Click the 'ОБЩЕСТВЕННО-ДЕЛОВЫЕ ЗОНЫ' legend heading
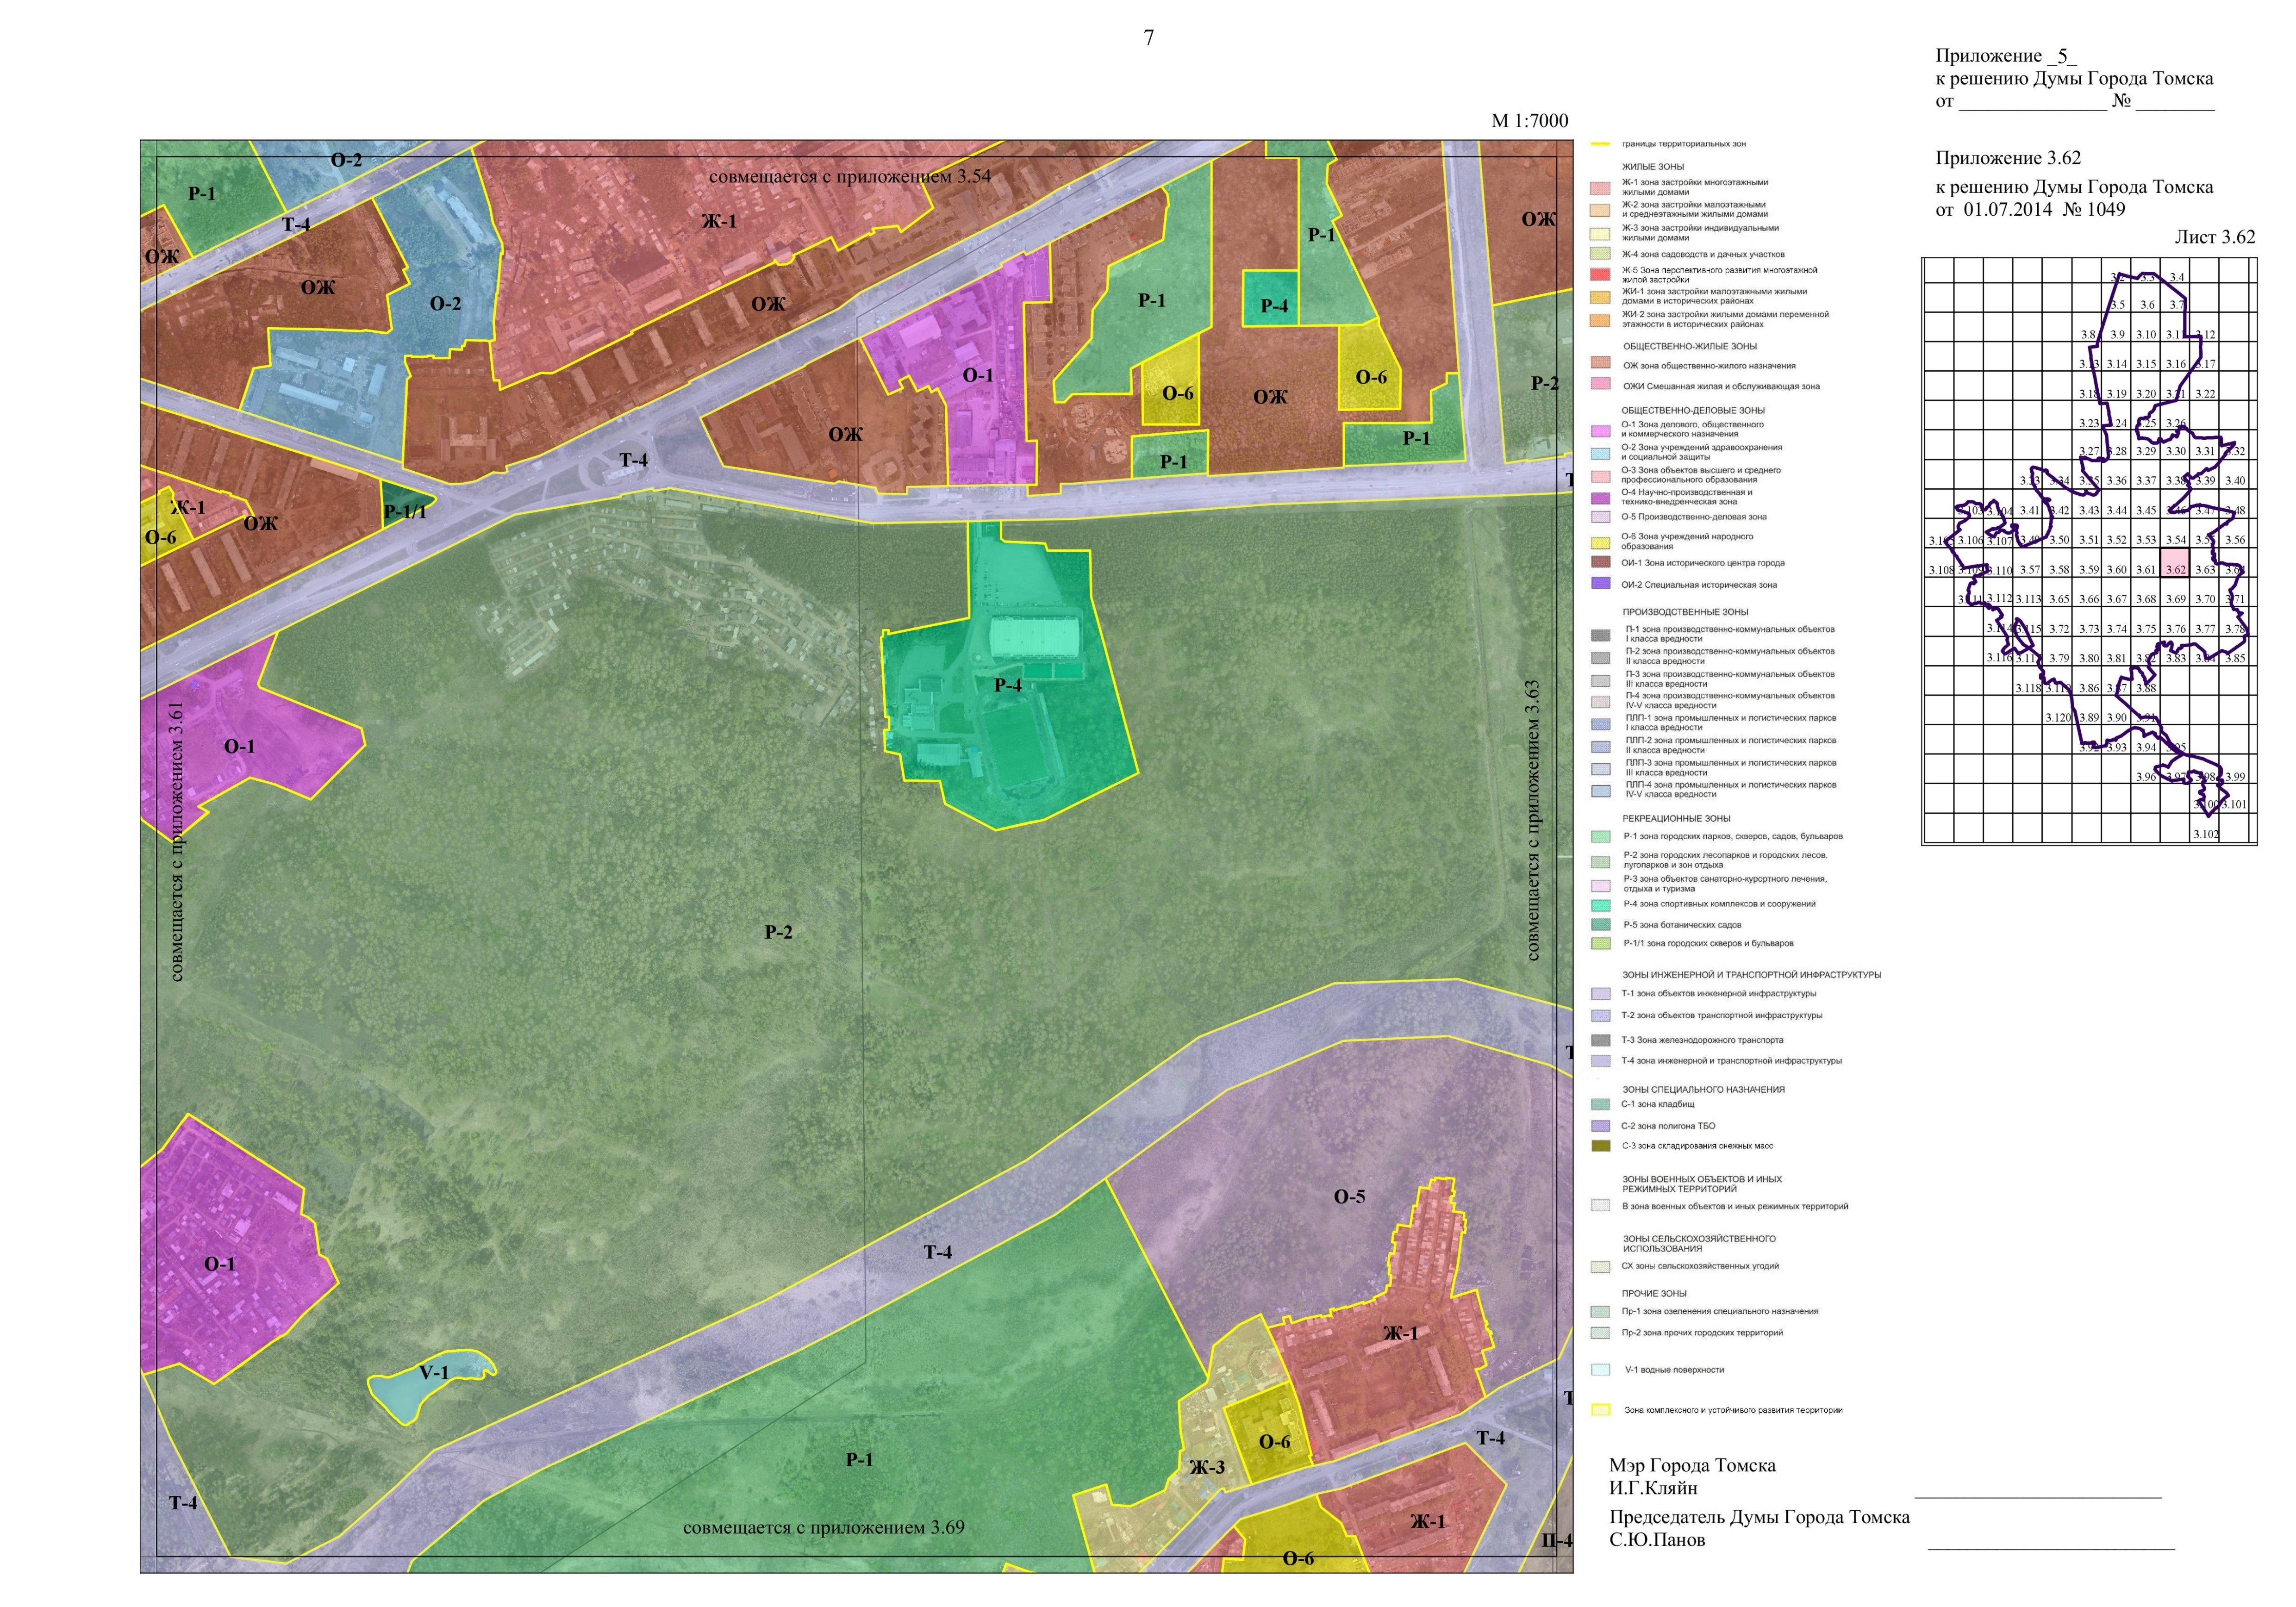 tap(1693, 410)
